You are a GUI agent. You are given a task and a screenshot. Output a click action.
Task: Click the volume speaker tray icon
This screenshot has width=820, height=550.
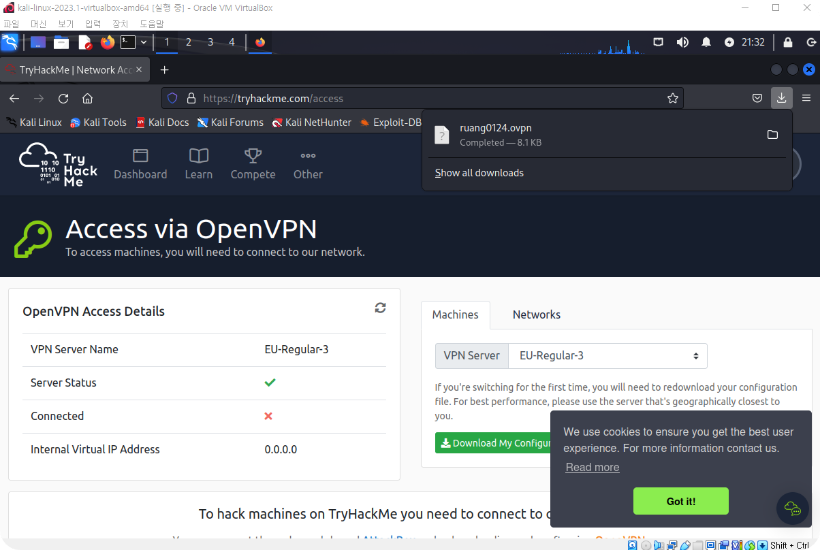tap(682, 42)
